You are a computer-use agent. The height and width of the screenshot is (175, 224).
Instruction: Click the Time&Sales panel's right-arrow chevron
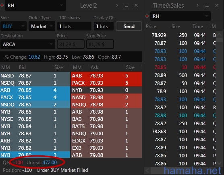197,5
